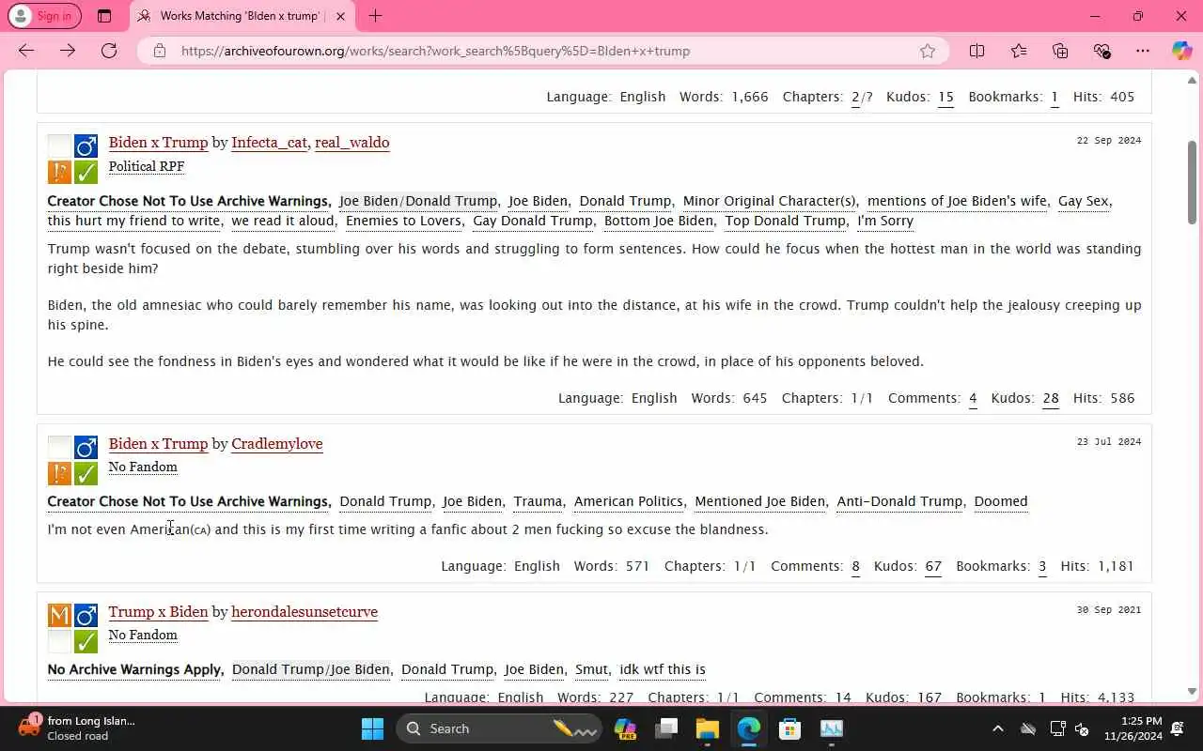Click the Mature rating icon for herondalesunsetcurve's work
Viewport: 1203px width, 751px height.
(x=59, y=615)
